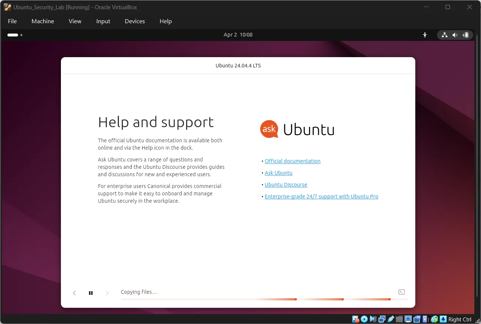The image size is (481, 324).
Task: Open the Machine menu
Action: (42, 21)
